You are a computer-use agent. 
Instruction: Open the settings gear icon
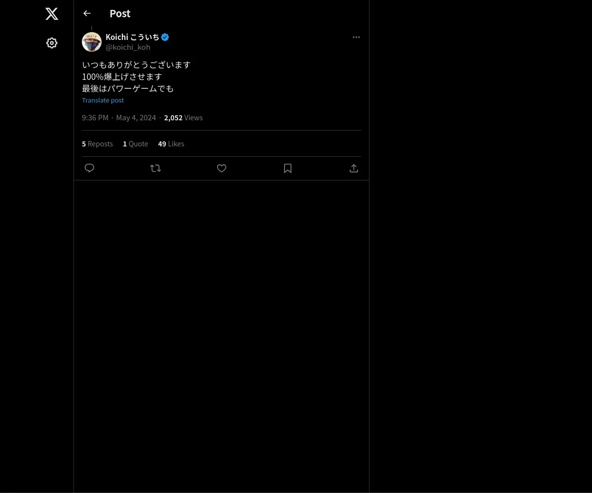[52, 43]
